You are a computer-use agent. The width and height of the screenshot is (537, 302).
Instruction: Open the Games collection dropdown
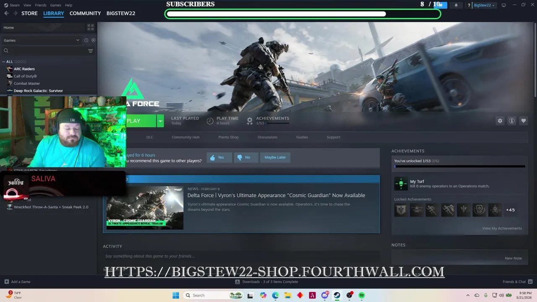(x=41, y=40)
